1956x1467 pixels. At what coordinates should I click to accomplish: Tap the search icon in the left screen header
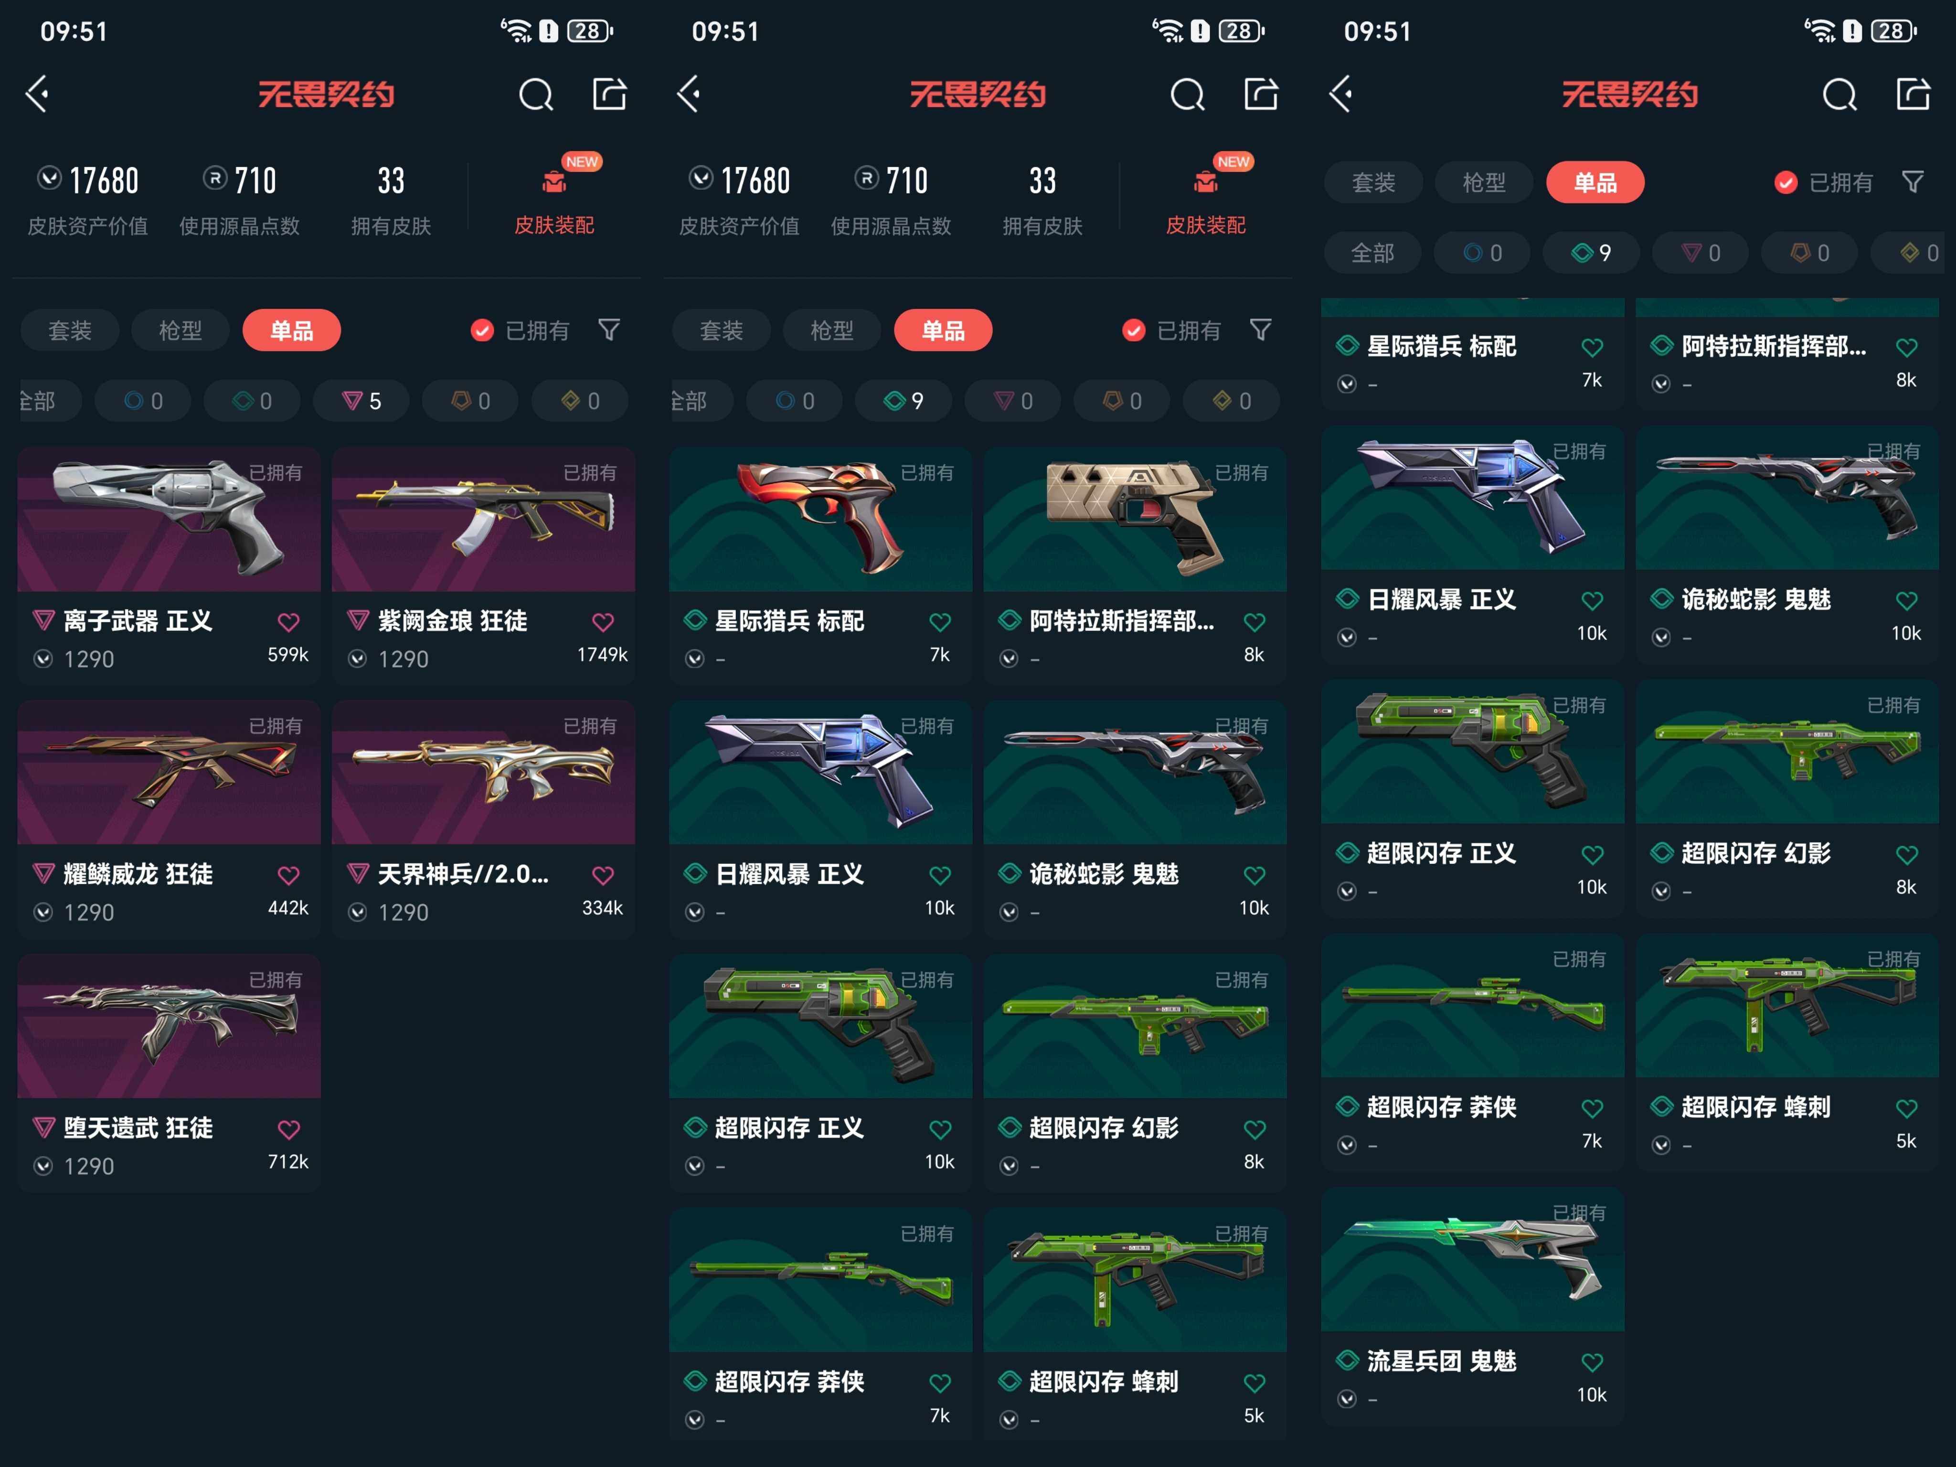pos(536,94)
